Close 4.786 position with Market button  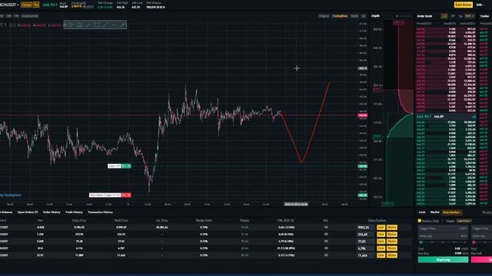[391, 248]
